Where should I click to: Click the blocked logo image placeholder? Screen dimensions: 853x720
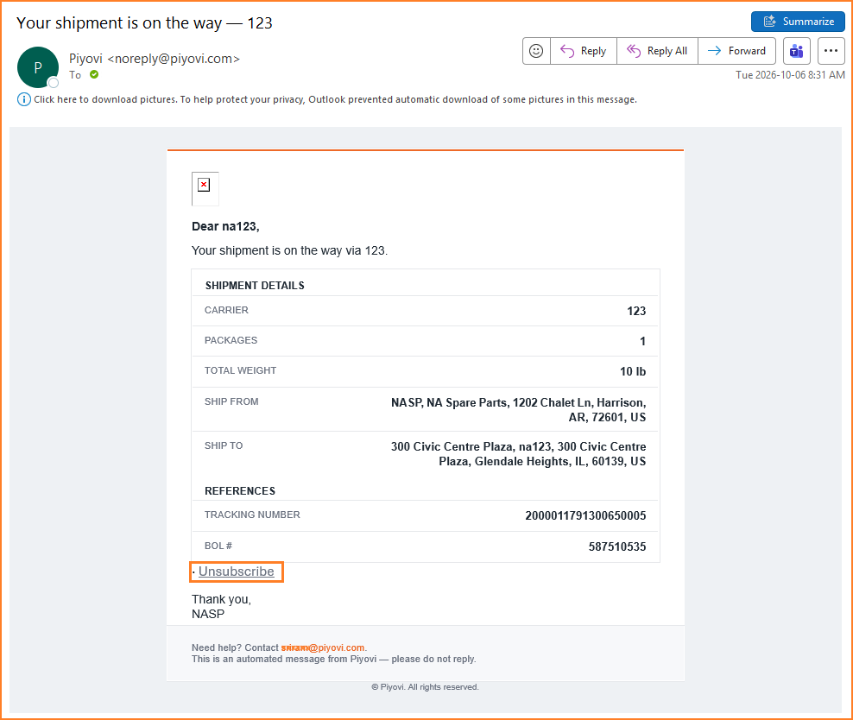pyautogui.click(x=205, y=189)
